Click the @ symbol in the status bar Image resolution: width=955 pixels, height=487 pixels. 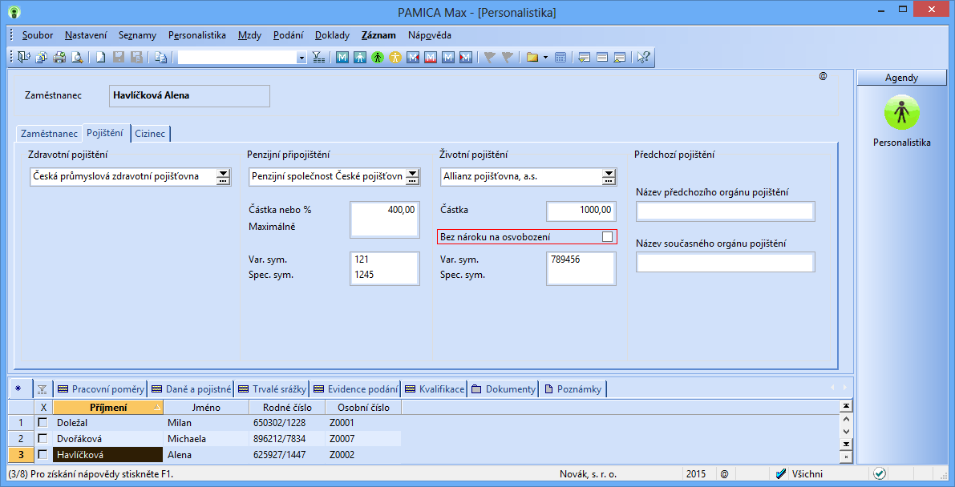tap(724, 473)
